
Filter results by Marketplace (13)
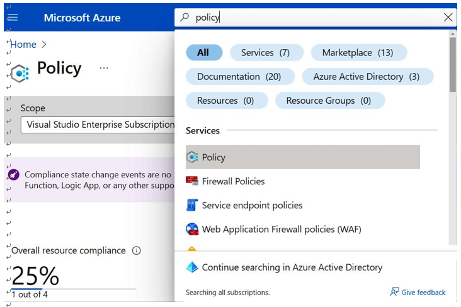(359, 53)
